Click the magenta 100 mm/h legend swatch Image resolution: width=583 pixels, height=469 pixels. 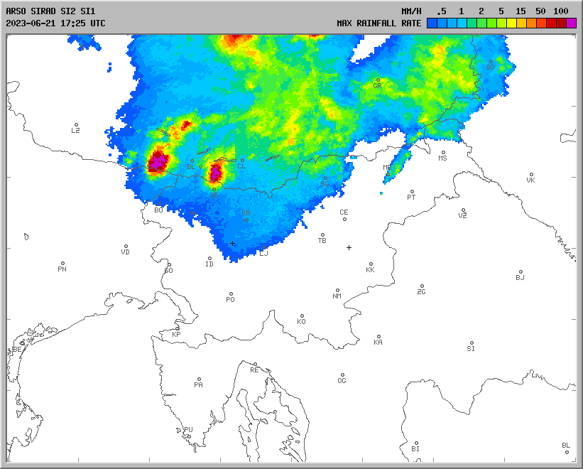571,23
